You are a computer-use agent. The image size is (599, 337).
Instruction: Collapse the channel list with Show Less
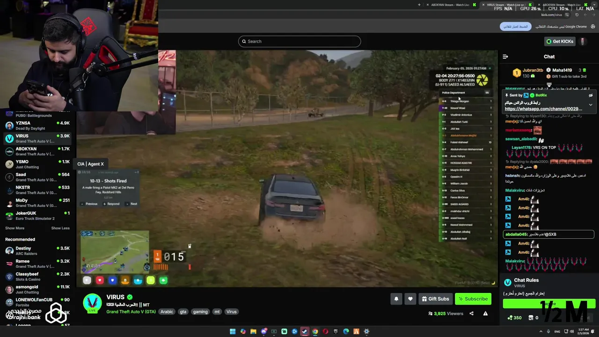pos(60,228)
